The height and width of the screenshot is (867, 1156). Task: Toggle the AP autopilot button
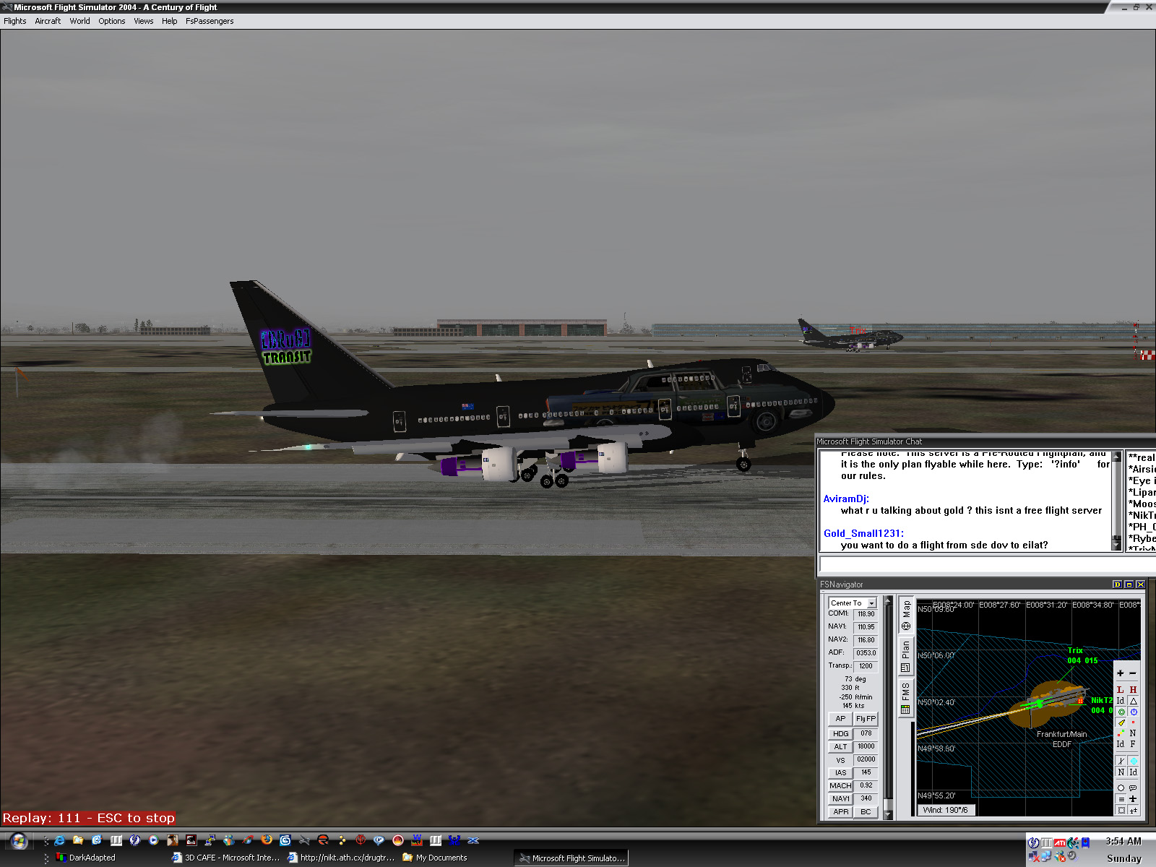[840, 719]
